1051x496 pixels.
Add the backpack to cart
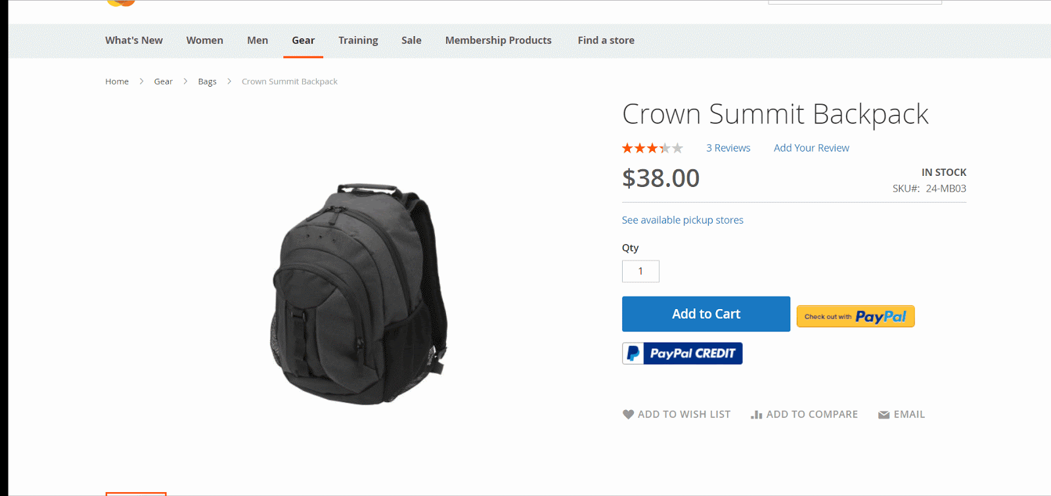[705, 314]
